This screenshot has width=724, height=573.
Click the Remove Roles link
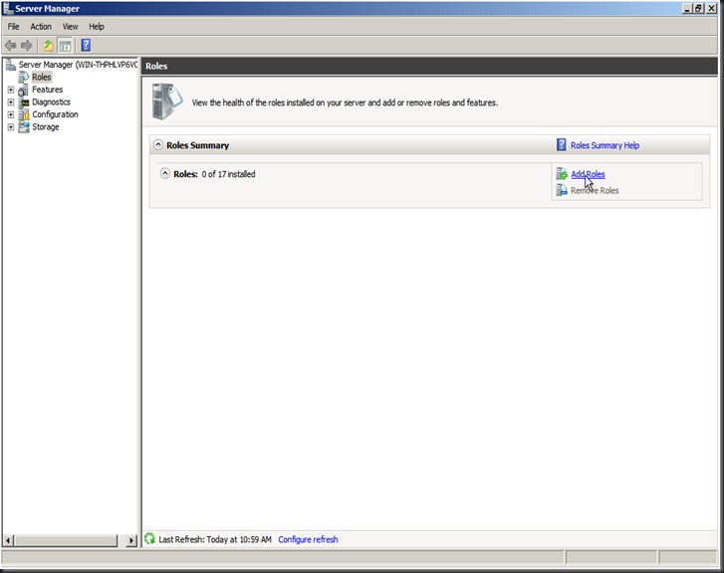595,191
